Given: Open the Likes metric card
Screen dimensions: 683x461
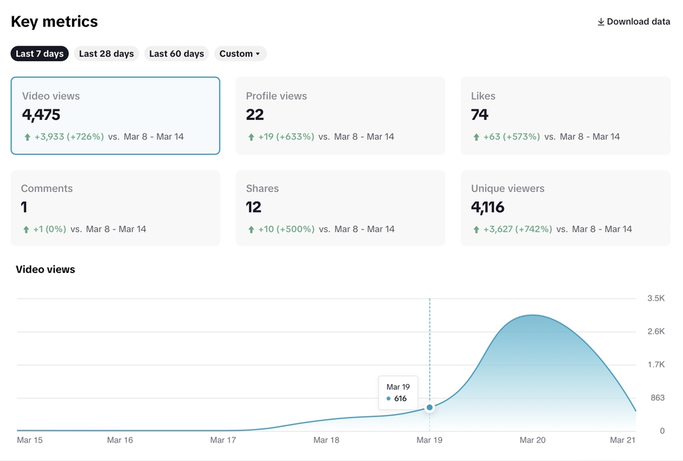Looking at the screenshot, I should click(x=566, y=116).
